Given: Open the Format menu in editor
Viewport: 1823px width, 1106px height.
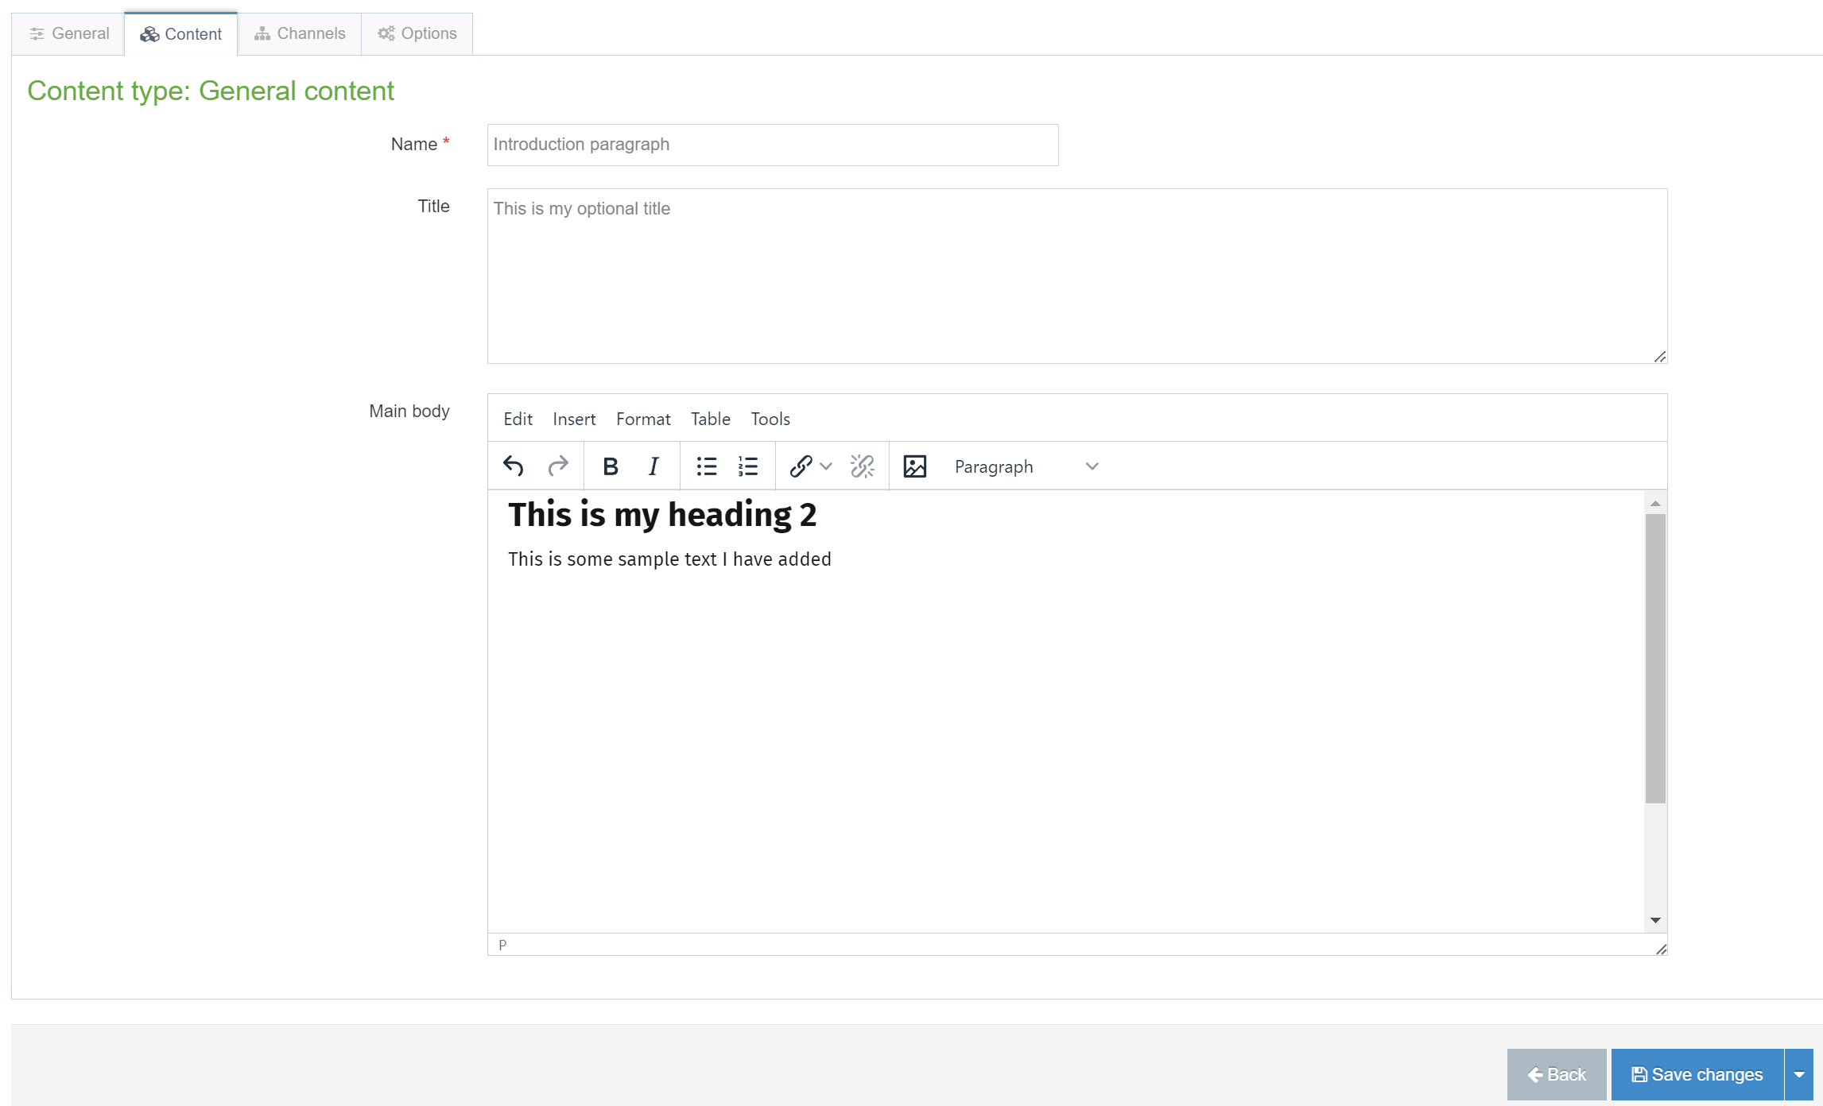Looking at the screenshot, I should [x=642, y=419].
